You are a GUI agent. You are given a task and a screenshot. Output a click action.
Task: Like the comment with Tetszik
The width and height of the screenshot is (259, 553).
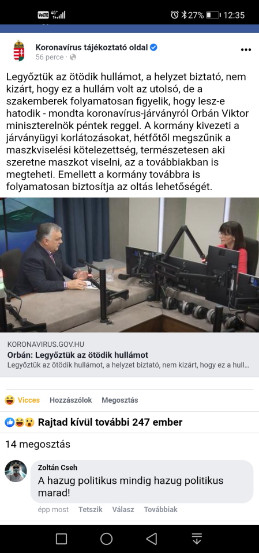coord(91,509)
